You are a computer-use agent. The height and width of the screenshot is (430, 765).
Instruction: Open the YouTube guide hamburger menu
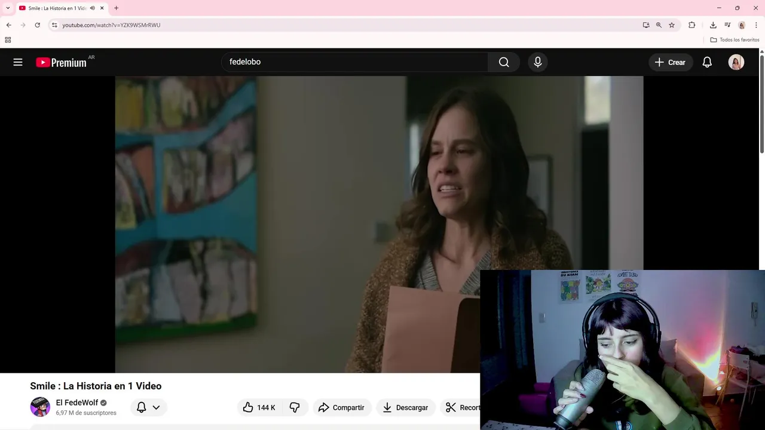point(18,62)
